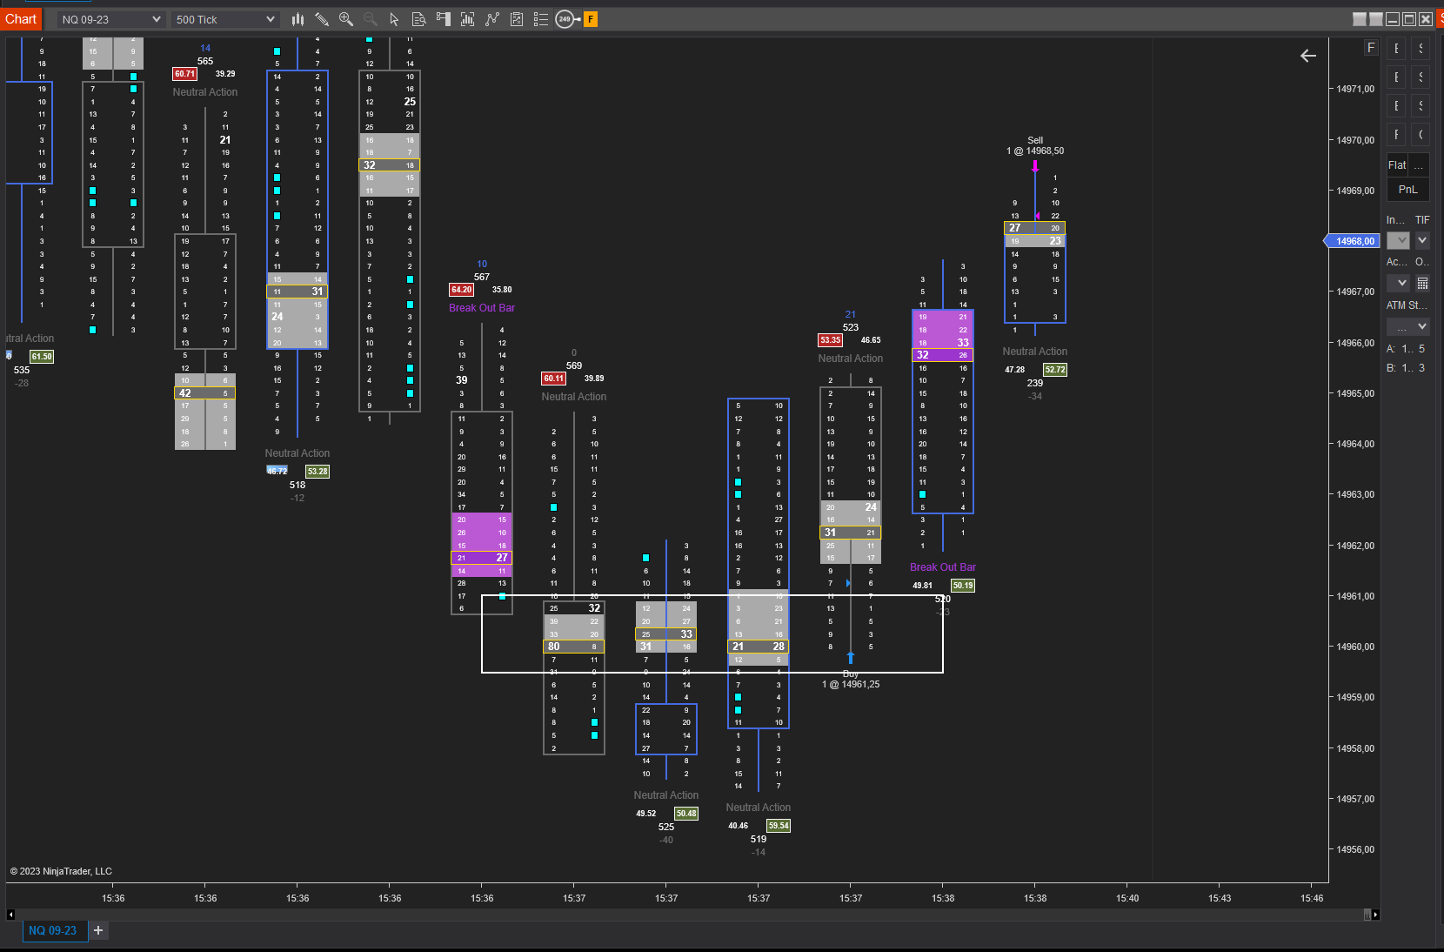Click the 14968,00 current price marker
1444x952 pixels.
(x=1353, y=241)
